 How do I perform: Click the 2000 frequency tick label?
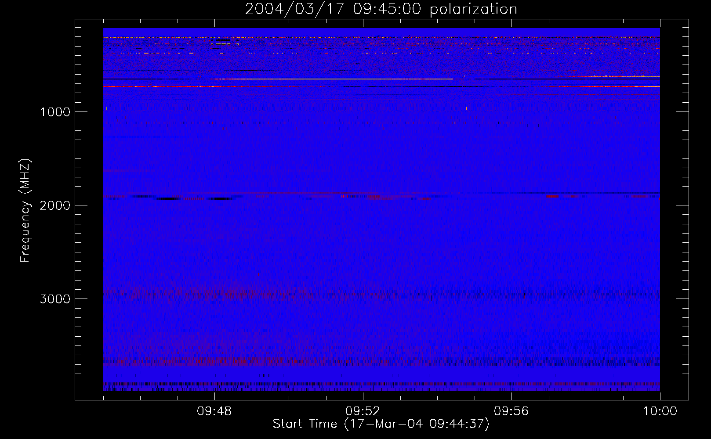click(55, 205)
